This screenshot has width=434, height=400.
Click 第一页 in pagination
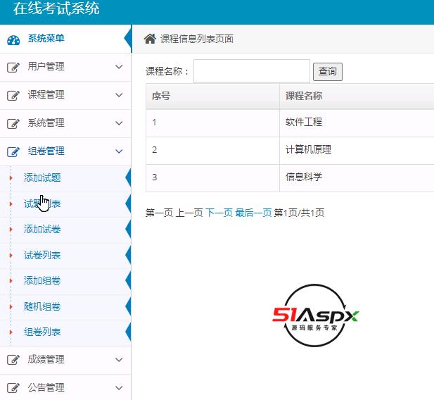[159, 213]
